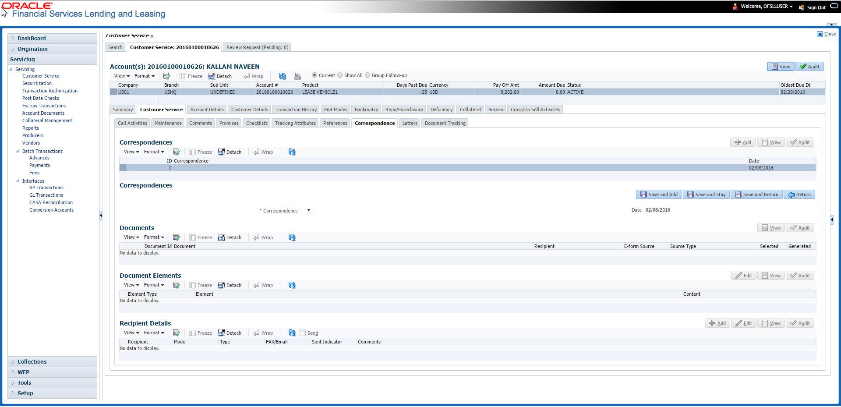The width and height of the screenshot is (841, 407).
Task: Refresh the Documents table
Action: pyautogui.click(x=292, y=237)
